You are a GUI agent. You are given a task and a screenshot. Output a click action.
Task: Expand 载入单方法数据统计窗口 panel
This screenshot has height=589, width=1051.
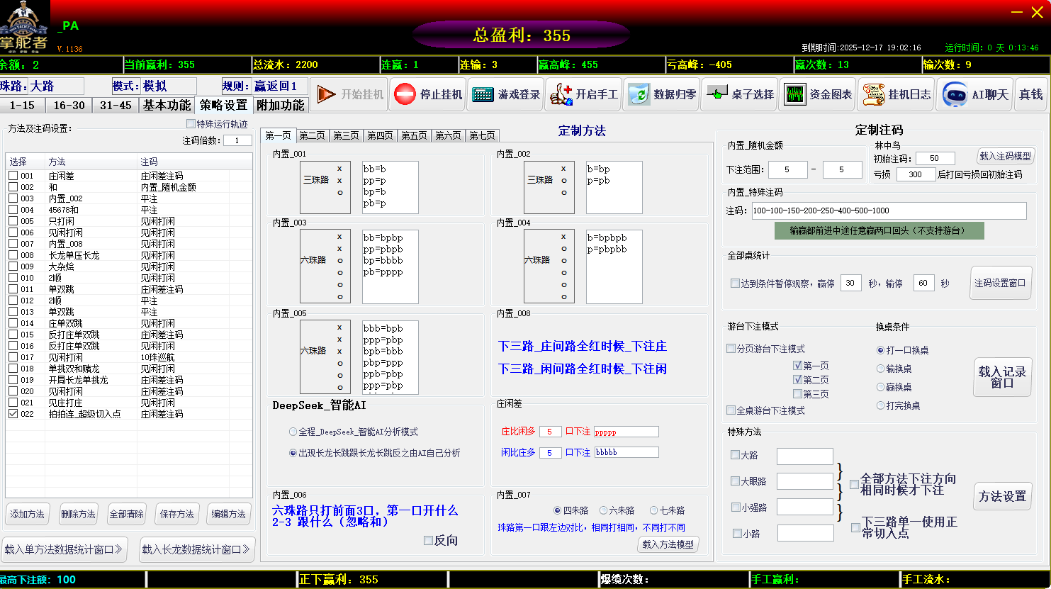click(x=64, y=549)
